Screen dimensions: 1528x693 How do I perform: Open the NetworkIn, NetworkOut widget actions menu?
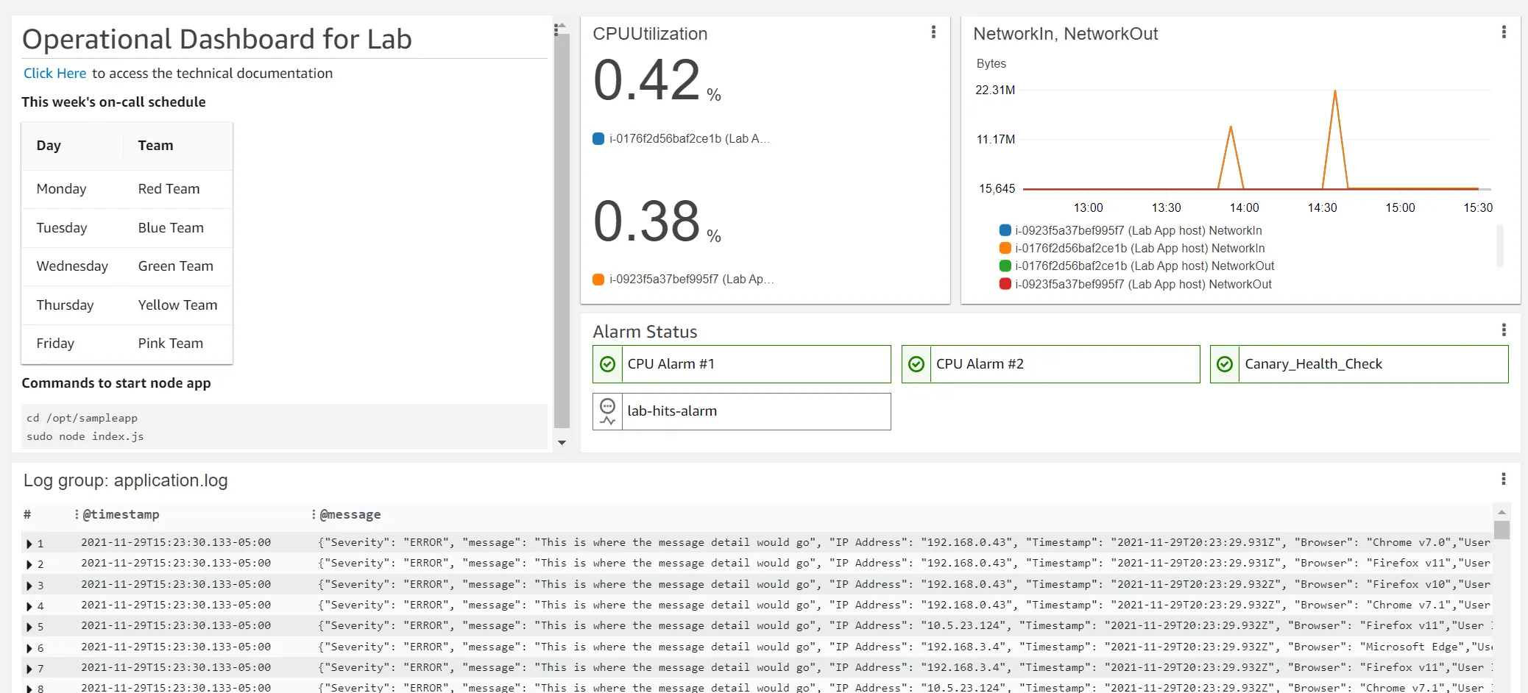[1504, 32]
